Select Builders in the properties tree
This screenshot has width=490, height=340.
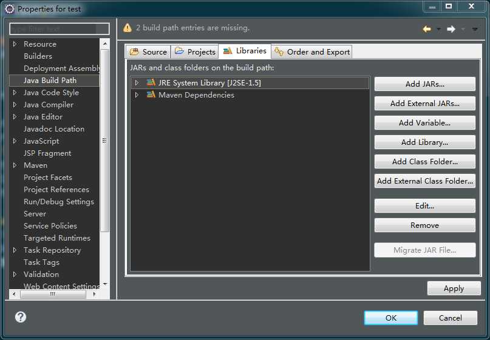click(38, 56)
